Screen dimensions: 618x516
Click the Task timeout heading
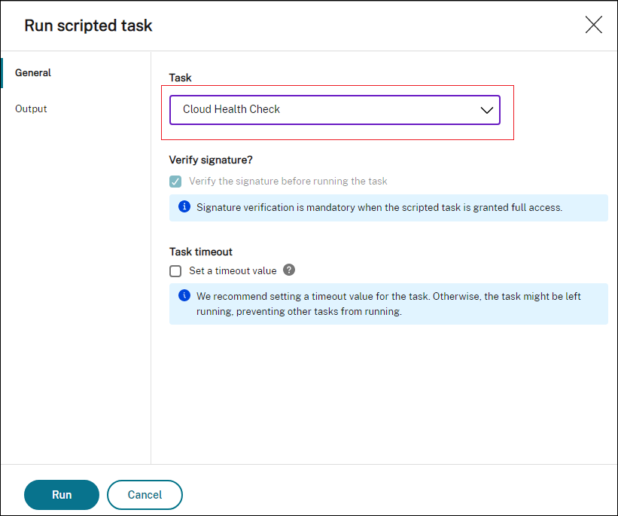(201, 252)
